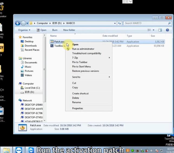
Task: Click the address bar folder icon
Action: (x=31, y=23)
